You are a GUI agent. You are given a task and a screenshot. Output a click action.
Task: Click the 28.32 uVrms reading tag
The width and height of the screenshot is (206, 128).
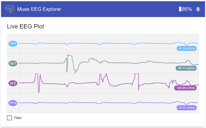click(x=186, y=108)
